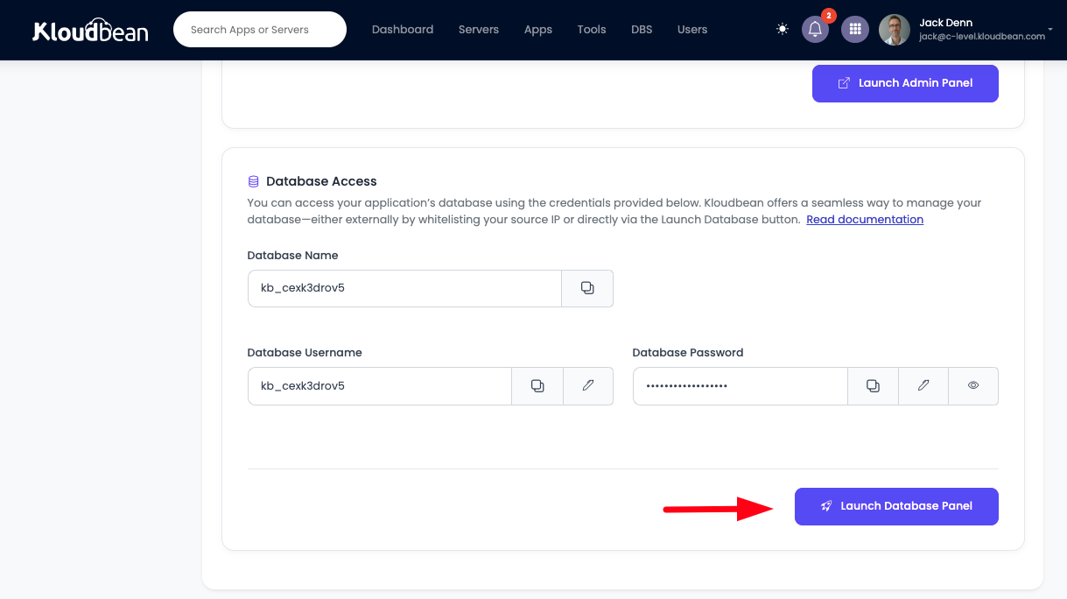Show the hidden database password

click(x=973, y=385)
